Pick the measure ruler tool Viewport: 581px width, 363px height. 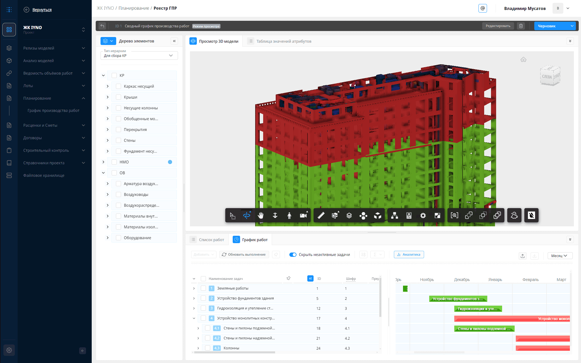click(x=321, y=216)
